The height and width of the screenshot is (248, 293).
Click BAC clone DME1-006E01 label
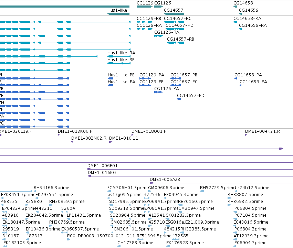[103, 166]
